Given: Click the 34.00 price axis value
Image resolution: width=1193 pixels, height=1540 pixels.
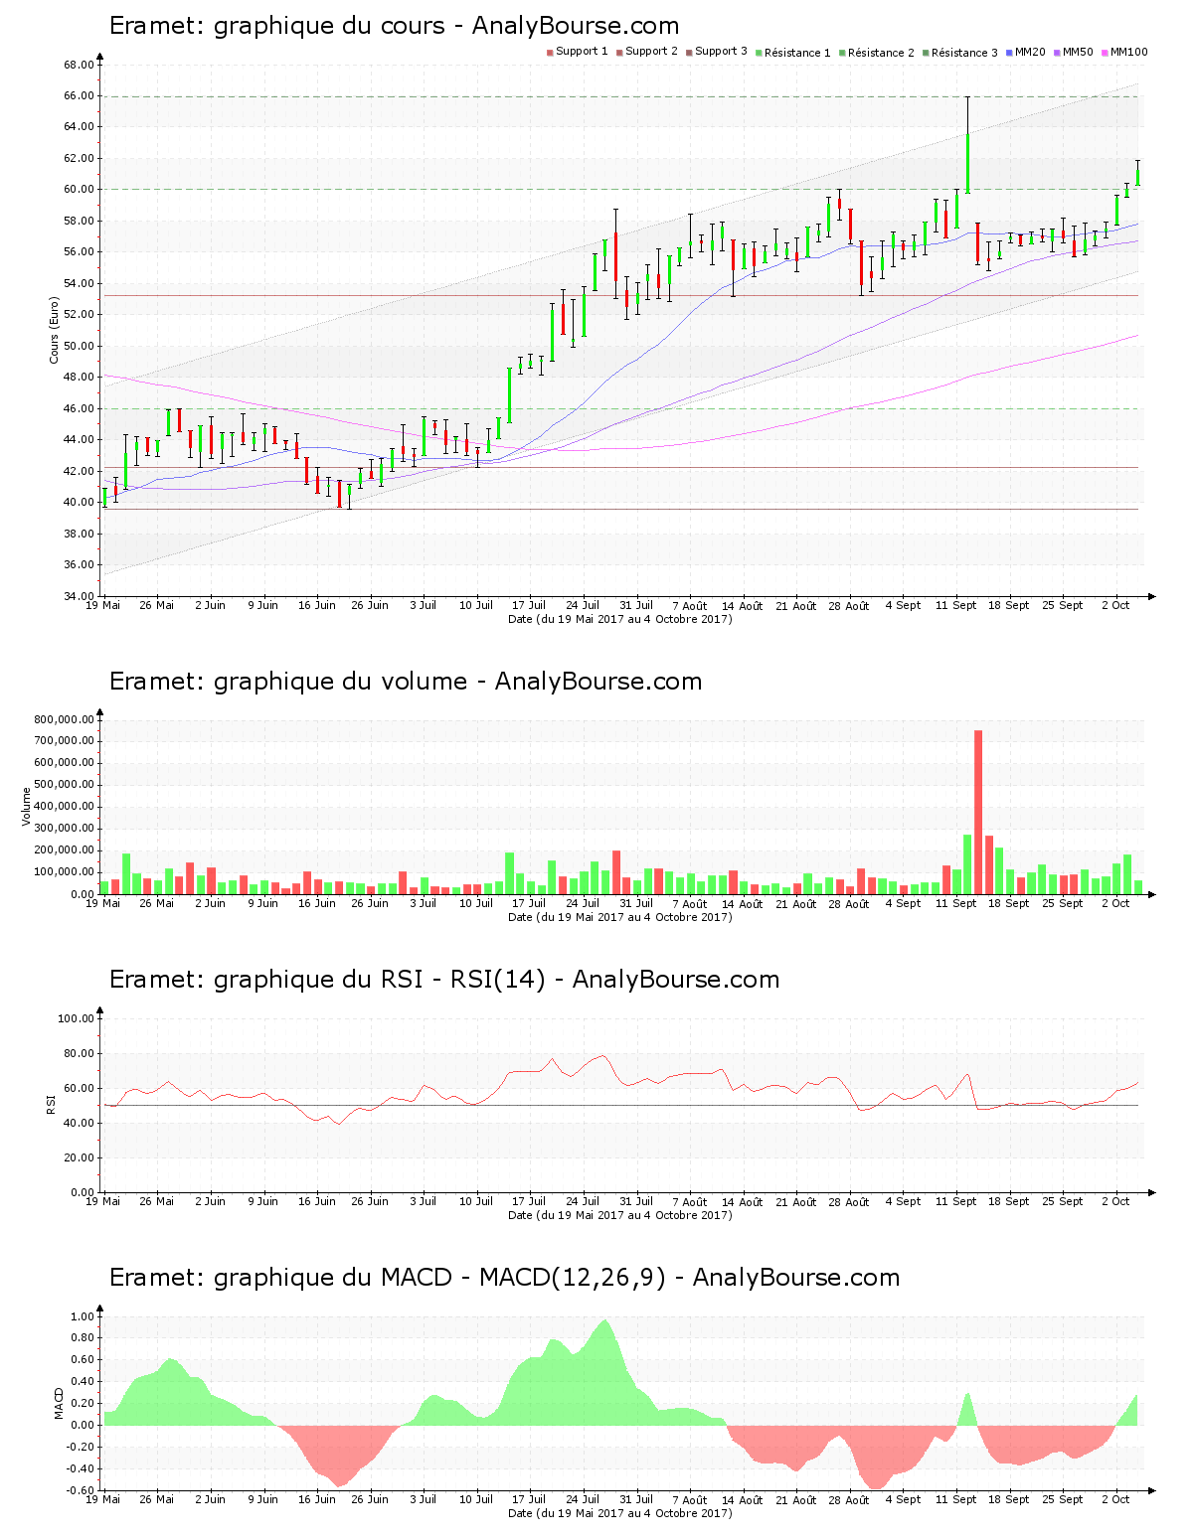Looking at the screenshot, I should click(x=79, y=596).
